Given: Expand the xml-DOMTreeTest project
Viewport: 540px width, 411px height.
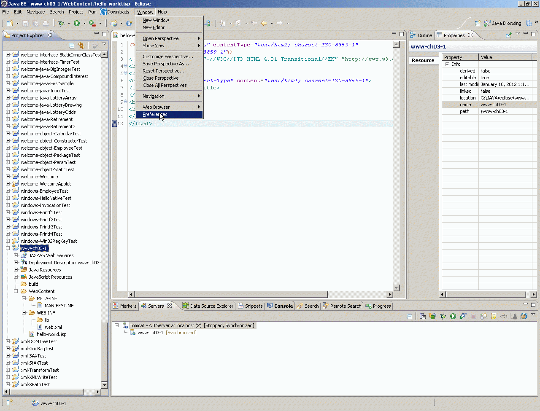Looking at the screenshot, I should pyautogui.click(x=8, y=341).
